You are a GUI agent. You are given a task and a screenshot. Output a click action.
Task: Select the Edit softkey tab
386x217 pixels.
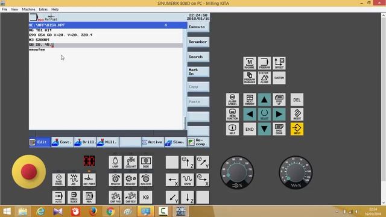(x=40, y=142)
